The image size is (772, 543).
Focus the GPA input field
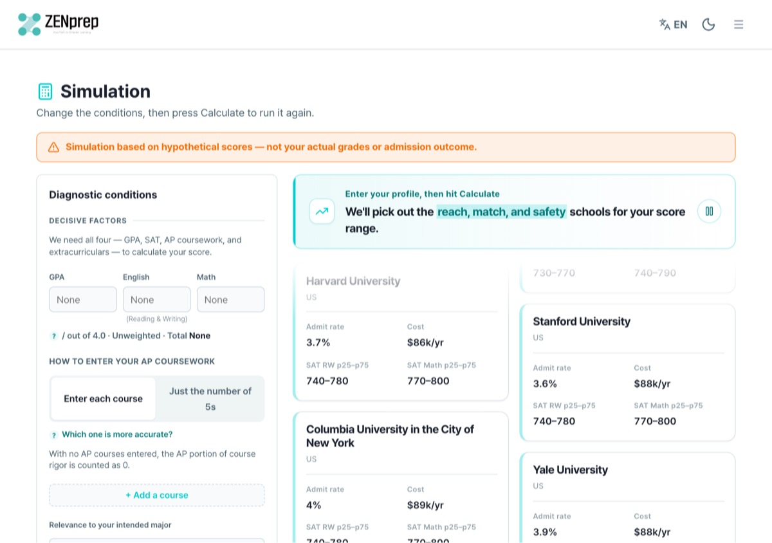point(83,300)
